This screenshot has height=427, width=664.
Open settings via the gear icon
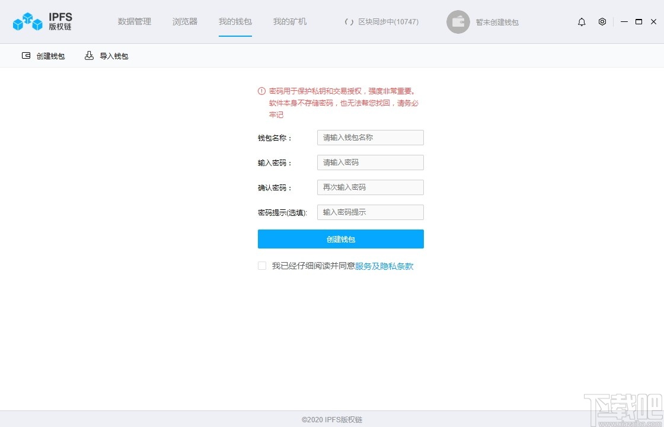point(602,21)
